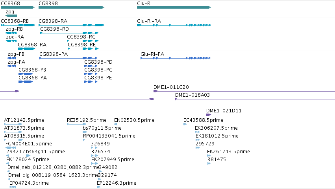Select the CG8368-PB coding glyph
335x189 pixels.
click(26, 74)
